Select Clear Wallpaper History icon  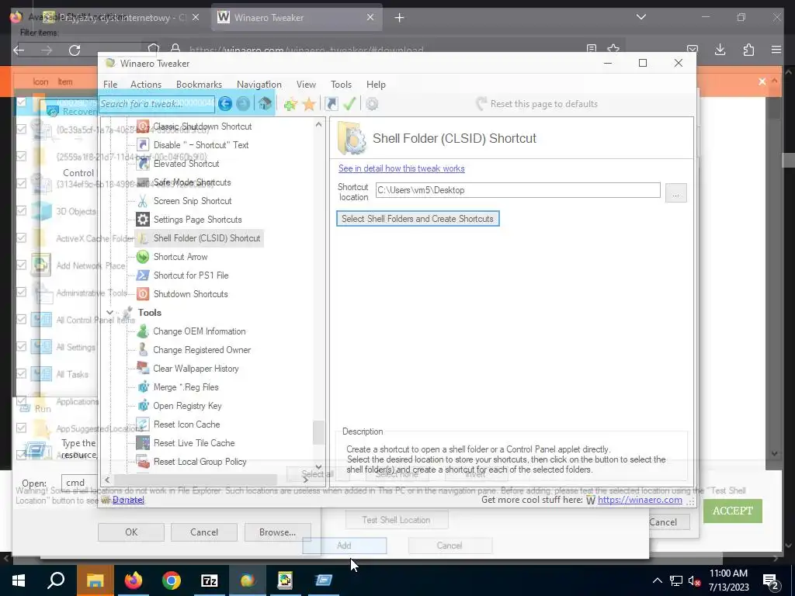[x=143, y=369]
